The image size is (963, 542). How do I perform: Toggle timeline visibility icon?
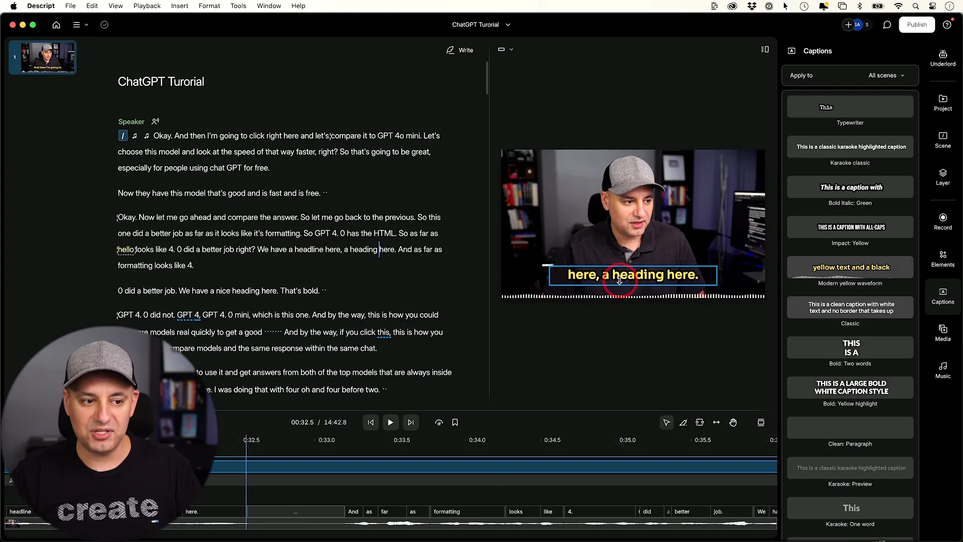[x=760, y=423]
